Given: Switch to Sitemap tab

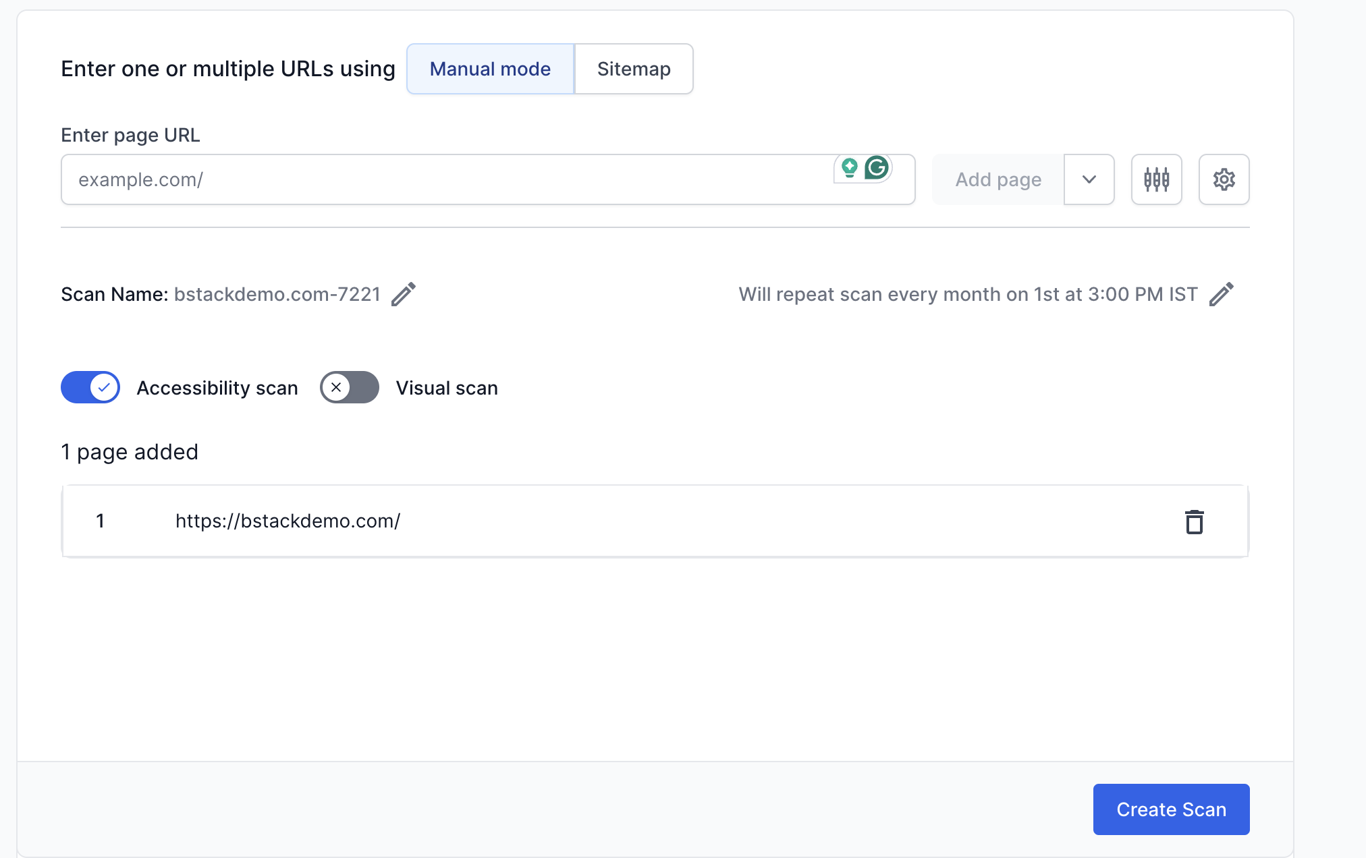Looking at the screenshot, I should click(634, 69).
